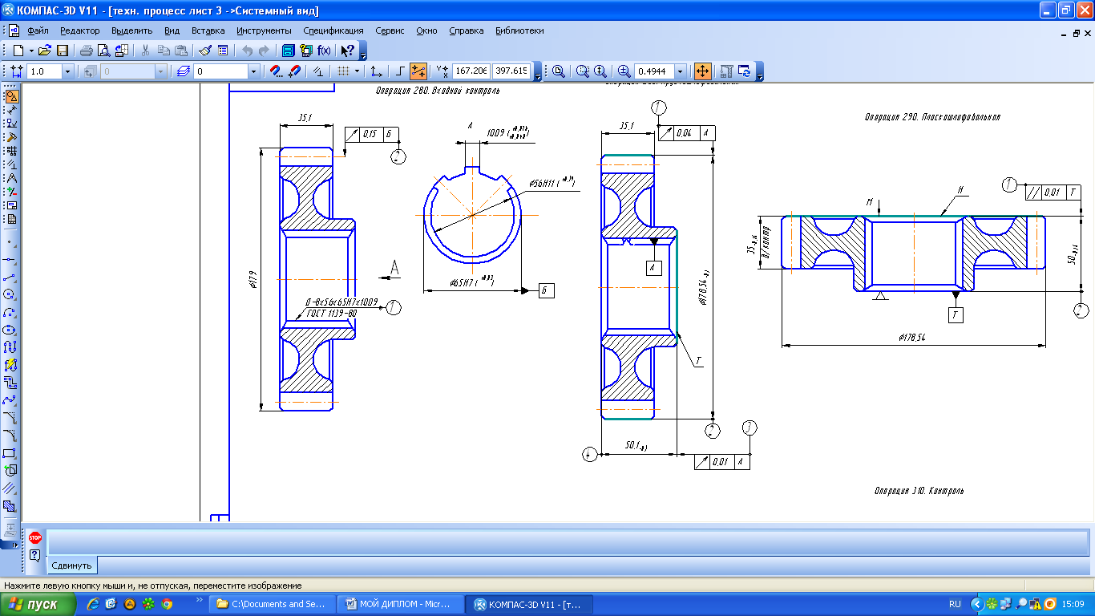The height and width of the screenshot is (616, 1095).
Task: Switch to the Geometry toolbar page
Action: 11,96
